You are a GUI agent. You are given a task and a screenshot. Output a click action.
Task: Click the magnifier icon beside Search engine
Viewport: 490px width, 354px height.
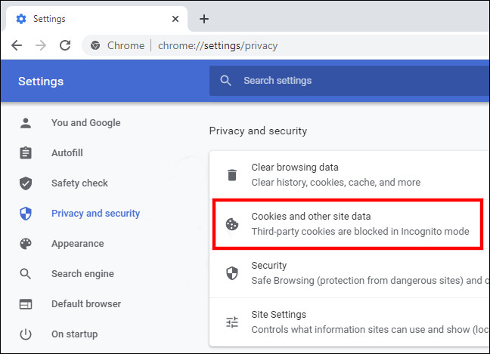[26, 273]
